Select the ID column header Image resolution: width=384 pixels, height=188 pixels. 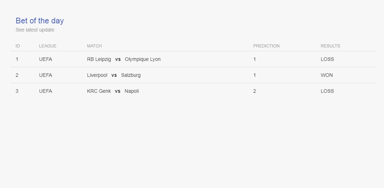click(18, 46)
